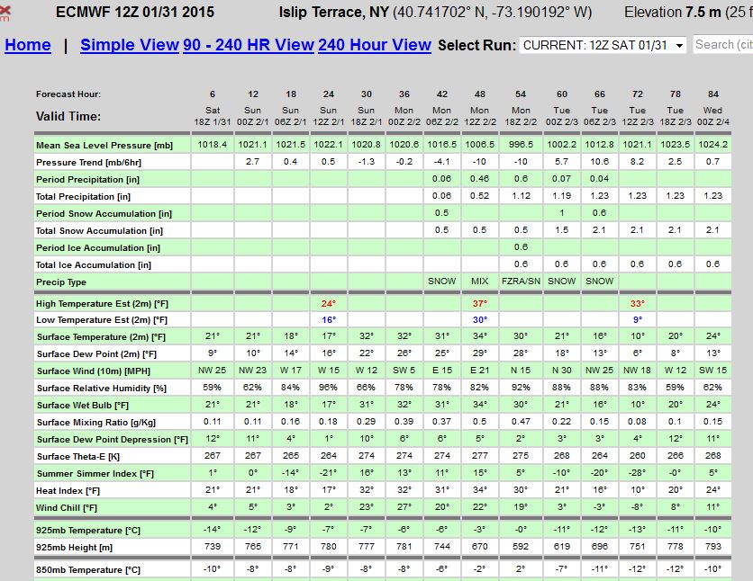Expand the Select Run dropdown
The image size is (753, 581).
pyautogui.click(x=603, y=45)
